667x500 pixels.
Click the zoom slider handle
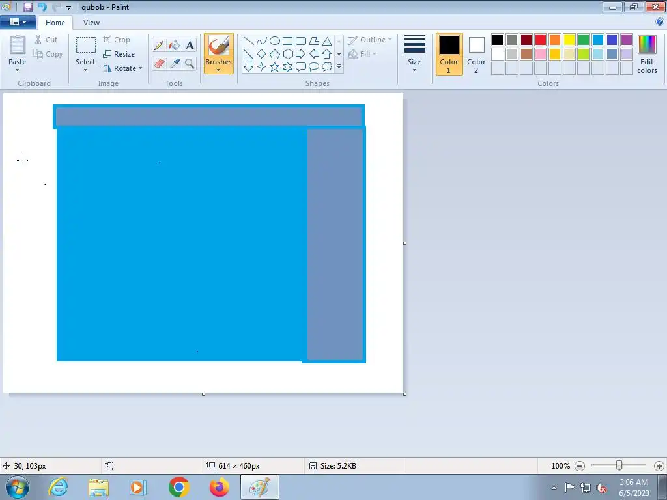[x=619, y=465]
